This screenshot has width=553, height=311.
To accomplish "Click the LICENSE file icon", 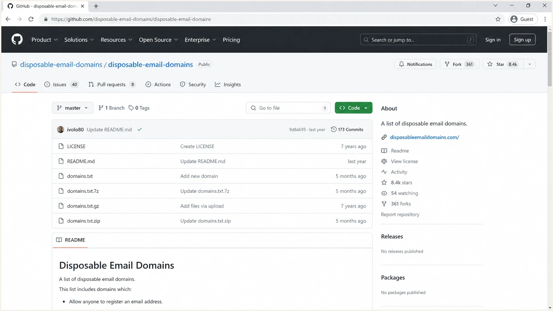I will (x=61, y=146).
